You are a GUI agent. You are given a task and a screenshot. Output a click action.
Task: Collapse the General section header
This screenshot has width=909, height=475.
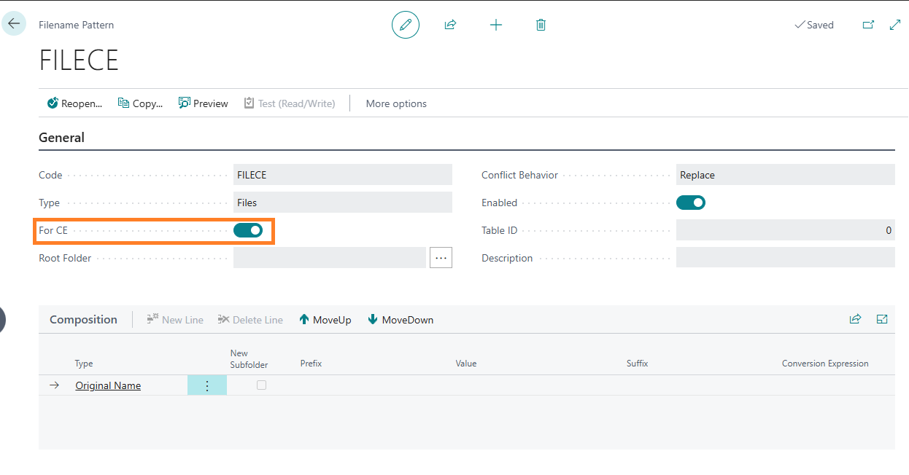point(62,138)
